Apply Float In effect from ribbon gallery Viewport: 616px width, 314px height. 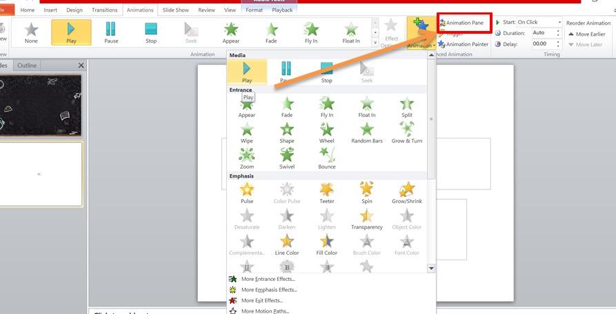pos(351,32)
